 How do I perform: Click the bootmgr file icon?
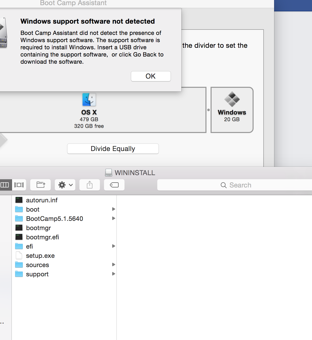pos(19,228)
